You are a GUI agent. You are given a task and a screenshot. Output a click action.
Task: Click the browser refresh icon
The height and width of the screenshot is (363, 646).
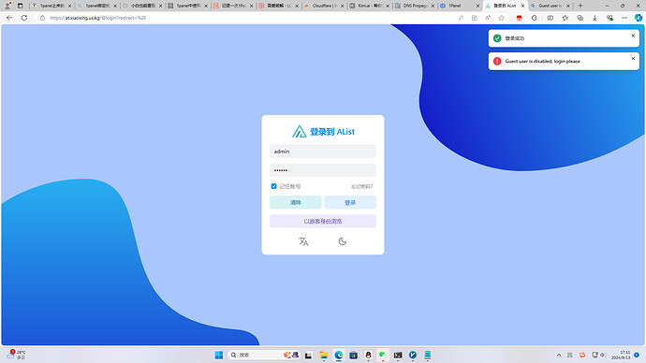click(24, 18)
